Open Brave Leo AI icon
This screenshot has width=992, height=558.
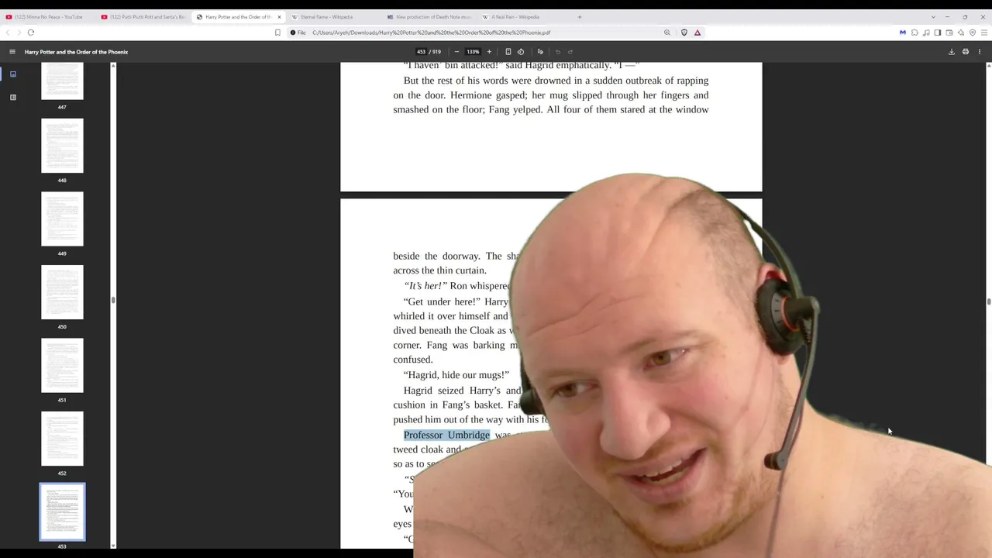click(961, 33)
